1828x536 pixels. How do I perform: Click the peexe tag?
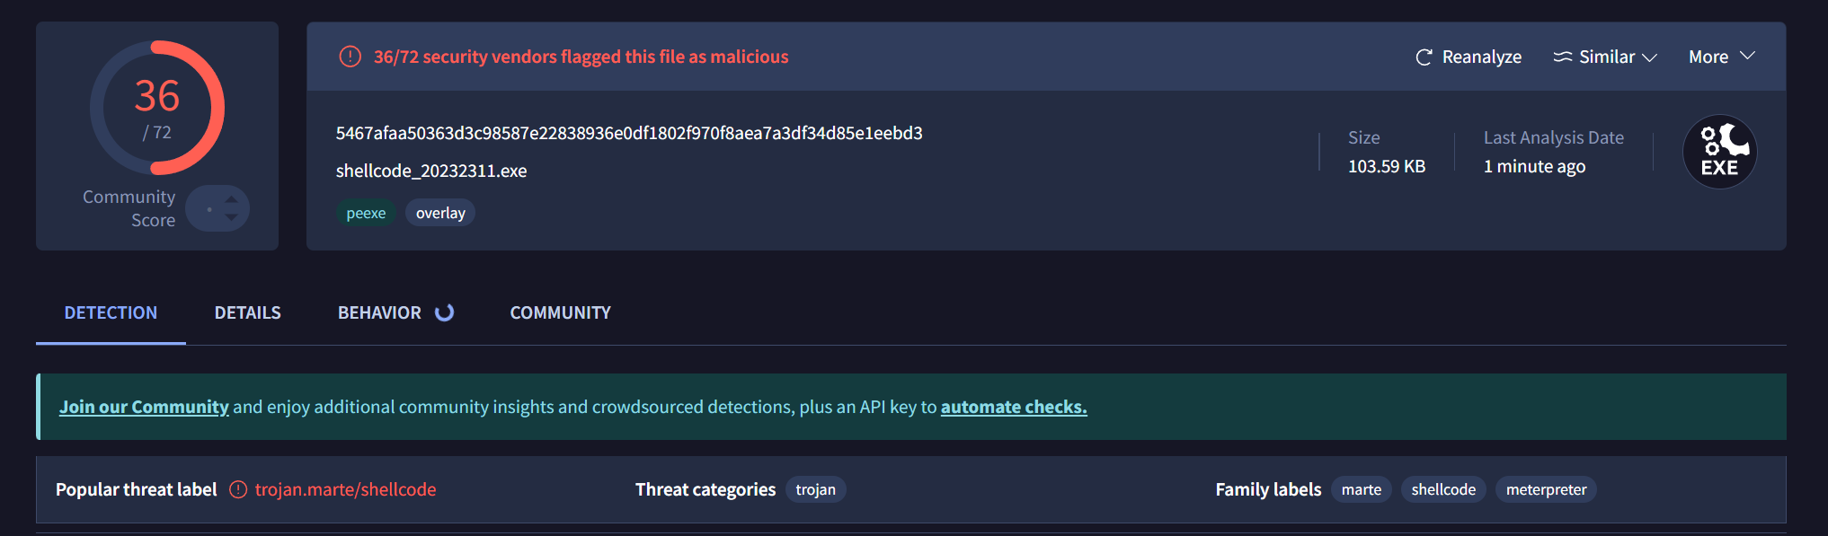(366, 213)
